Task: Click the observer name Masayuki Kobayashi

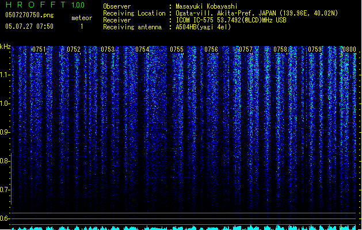Action: (x=207, y=6)
